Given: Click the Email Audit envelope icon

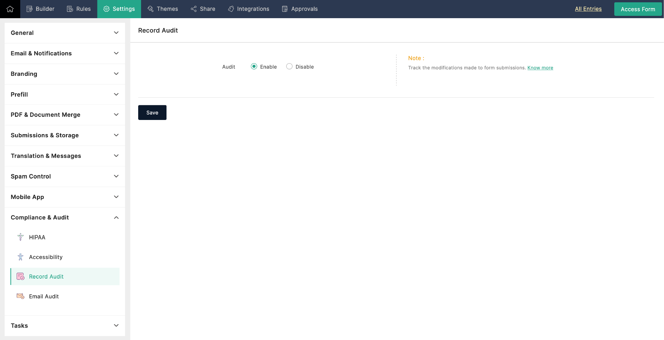Looking at the screenshot, I should click(20, 296).
